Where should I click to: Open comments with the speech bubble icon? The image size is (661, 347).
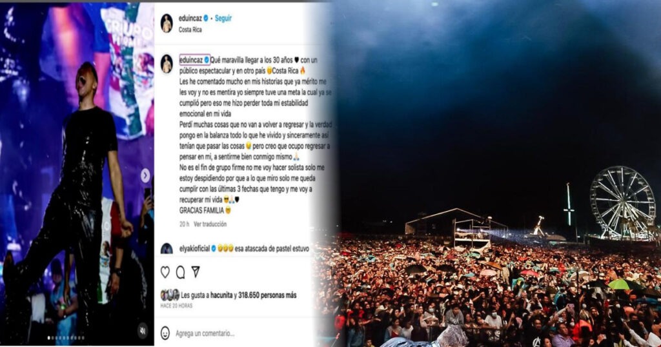(181, 272)
